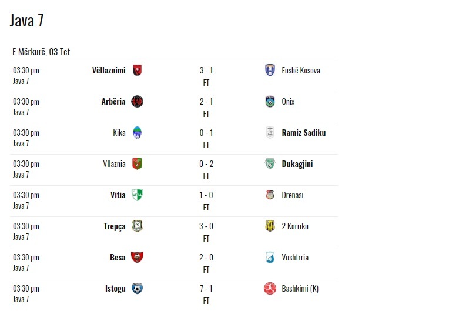
Task: Click the Java 7 heading
Action: coord(26,21)
